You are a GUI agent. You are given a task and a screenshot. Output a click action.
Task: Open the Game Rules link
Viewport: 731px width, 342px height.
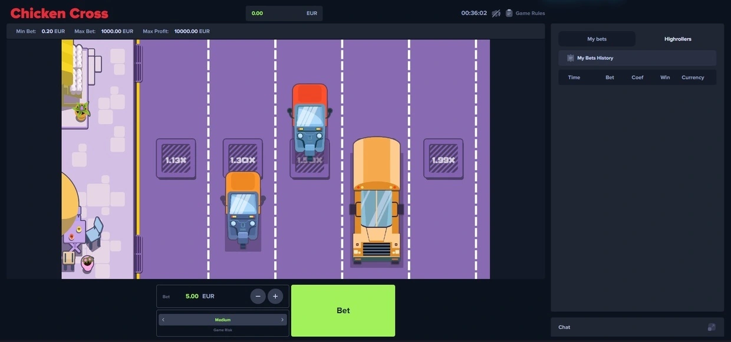point(530,13)
